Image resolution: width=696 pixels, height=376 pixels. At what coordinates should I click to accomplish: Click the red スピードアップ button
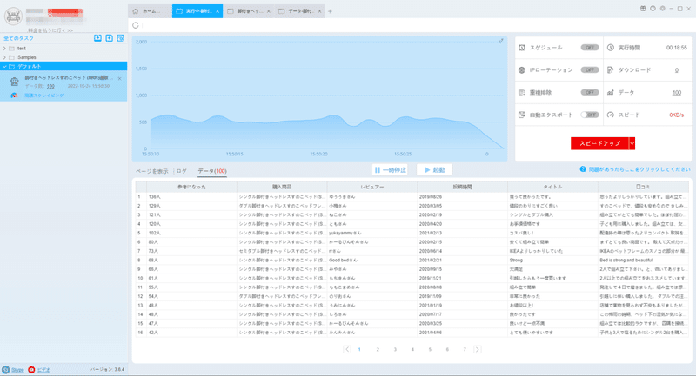pos(599,143)
